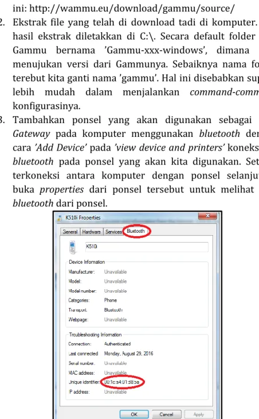Viewport: 259px width, 419px height.
Task: Click the Last connected label
Action: pyautogui.click(x=83, y=353)
